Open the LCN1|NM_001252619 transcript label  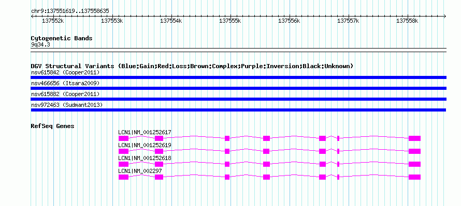(x=145, y=146)
